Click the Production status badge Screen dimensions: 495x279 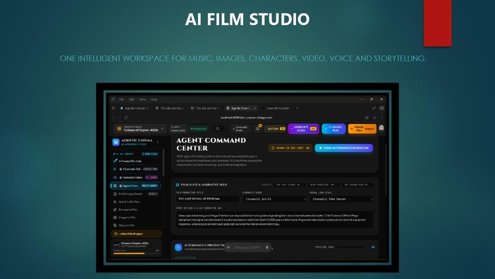tap(199, 128)
